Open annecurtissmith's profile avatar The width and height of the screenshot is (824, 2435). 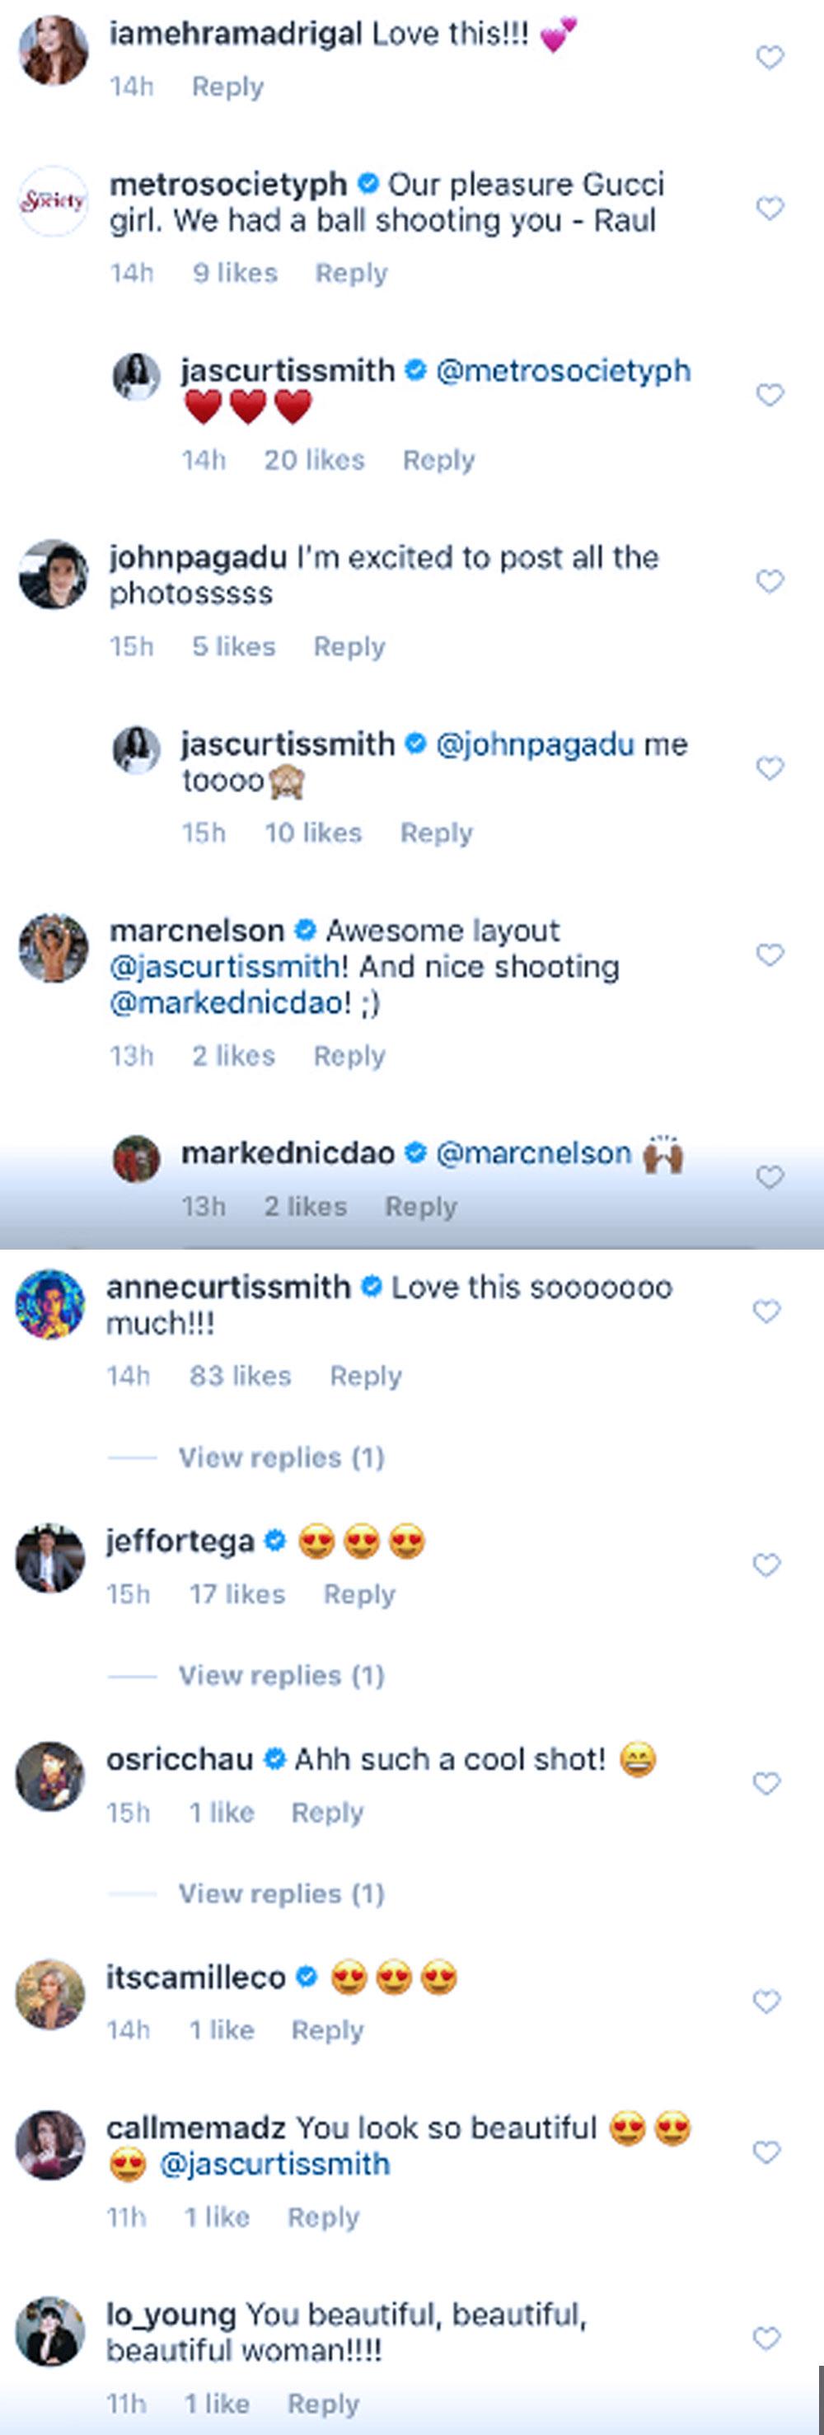pos(50,1303)
